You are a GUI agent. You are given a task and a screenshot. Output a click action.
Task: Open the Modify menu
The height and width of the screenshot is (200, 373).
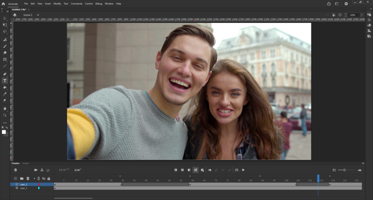[x=57, y=4]
